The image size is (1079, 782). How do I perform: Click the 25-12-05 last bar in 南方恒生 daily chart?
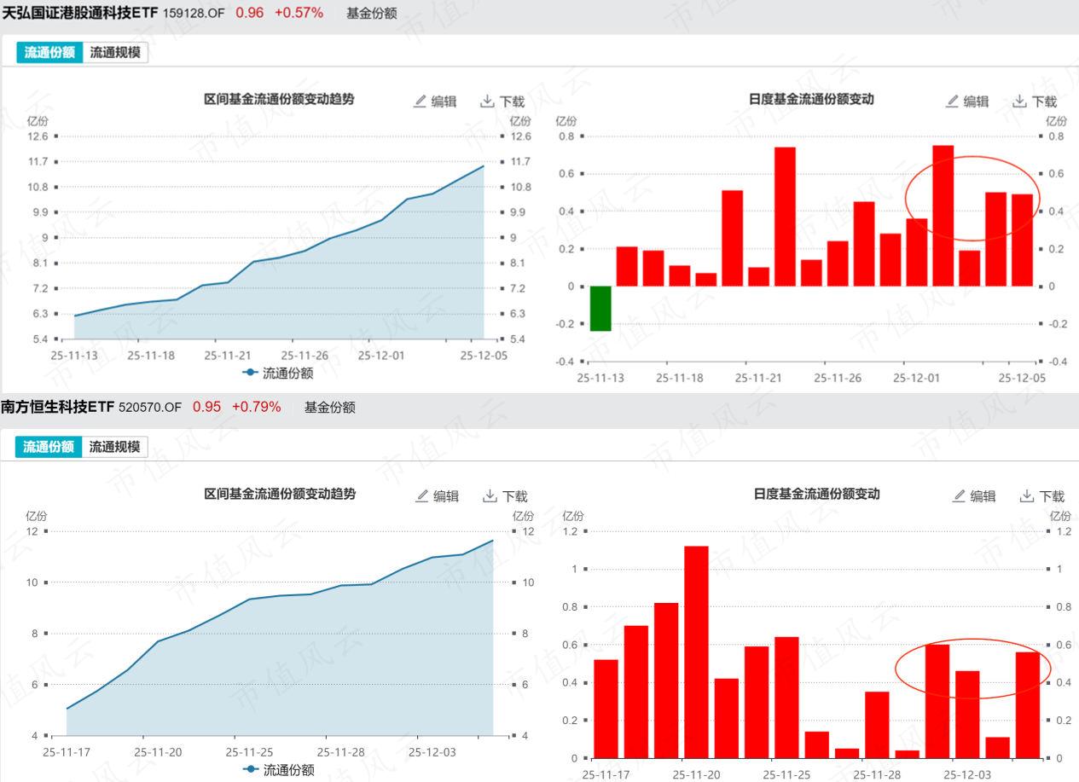(x=1028, y=705)
